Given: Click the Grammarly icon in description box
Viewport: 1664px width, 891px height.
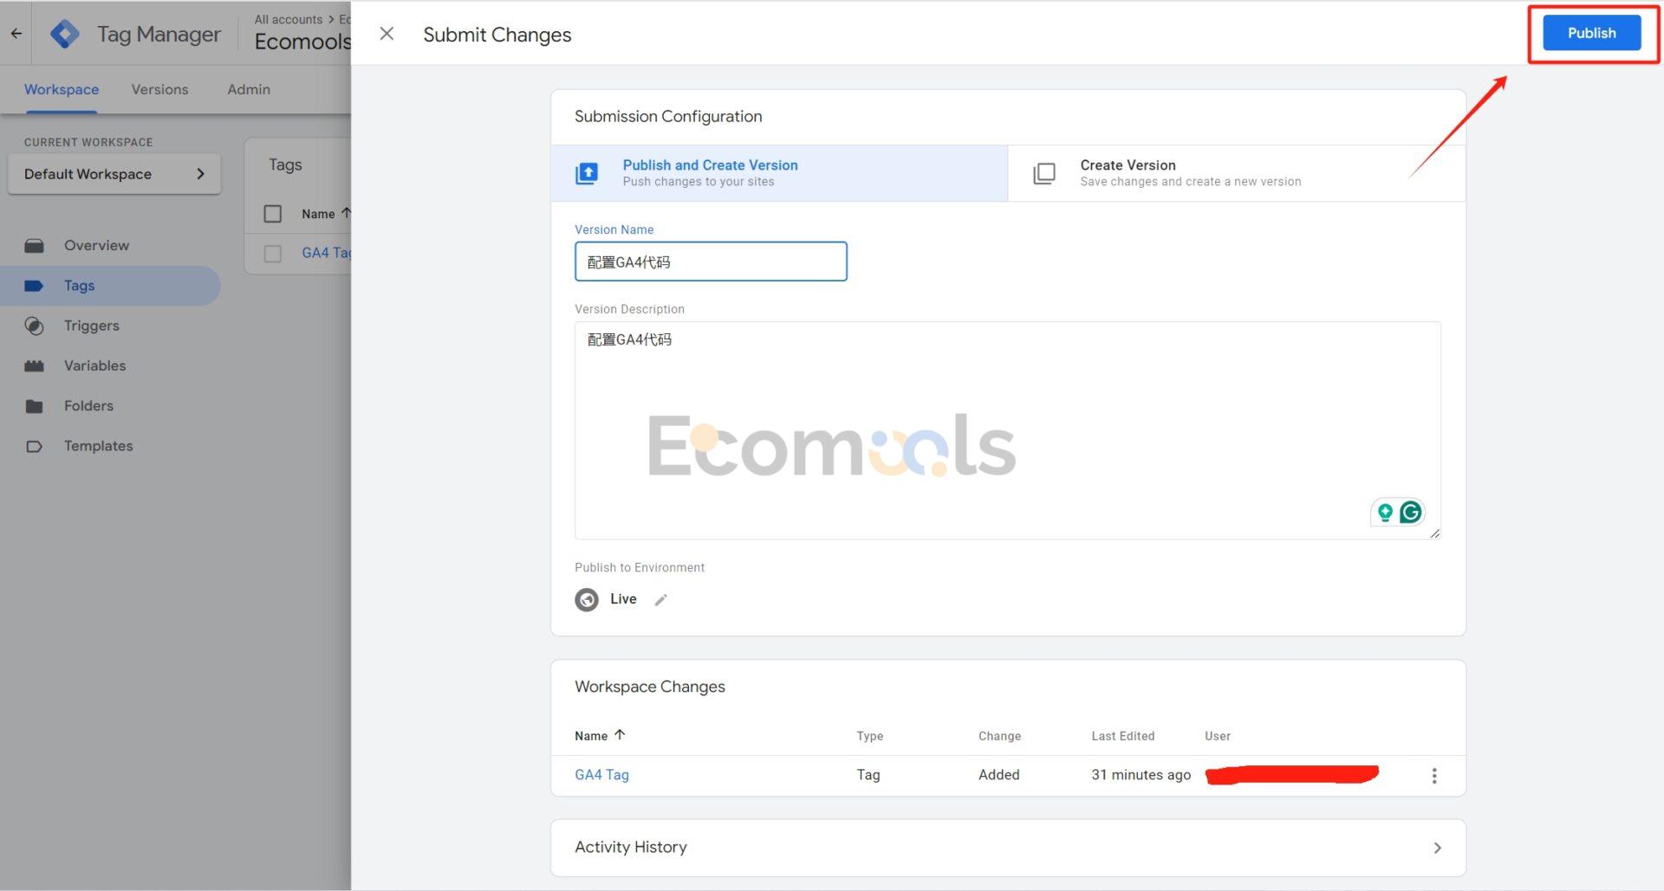Looking at the screenshot, I should click(x=1410, y=513).
